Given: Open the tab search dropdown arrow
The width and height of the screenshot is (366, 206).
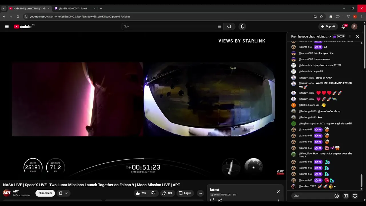Looking at the screenshot, I should (4, 9).
